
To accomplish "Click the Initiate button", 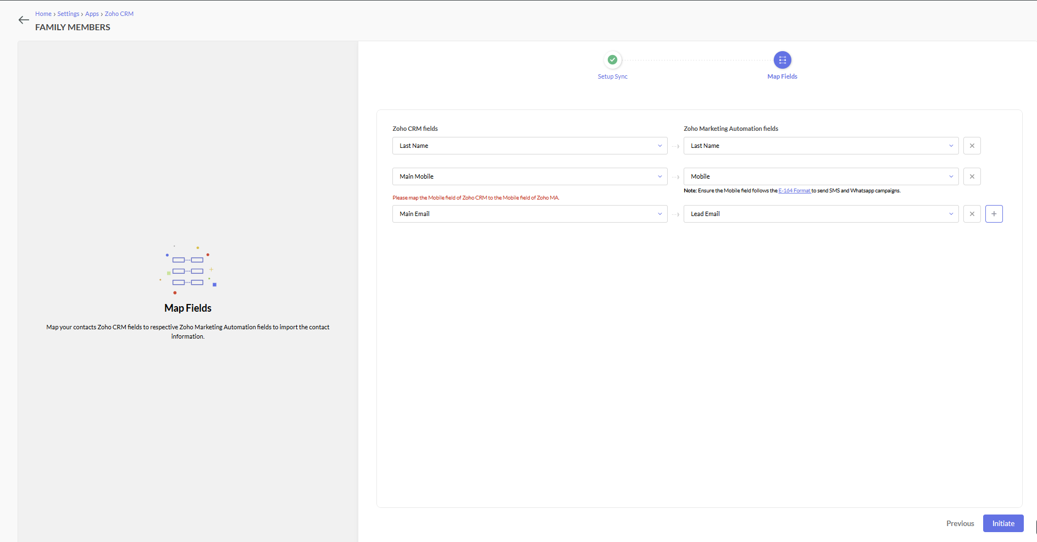I will tap(1003, 523).
